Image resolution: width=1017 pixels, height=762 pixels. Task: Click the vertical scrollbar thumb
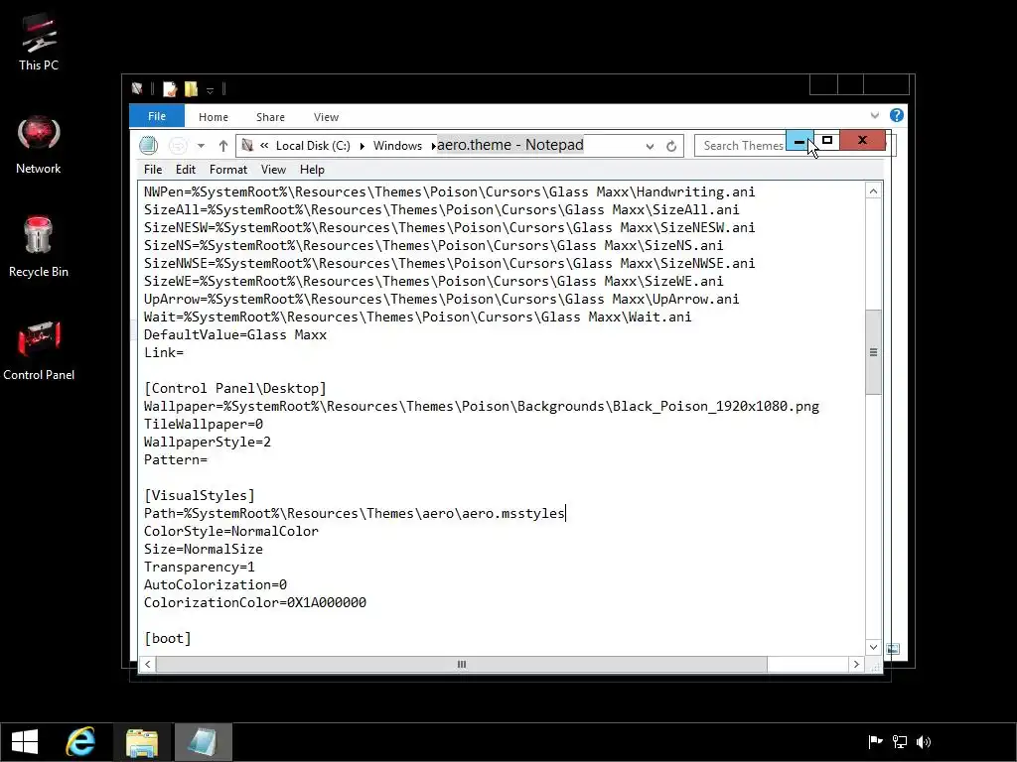click(x=874, y=352)
